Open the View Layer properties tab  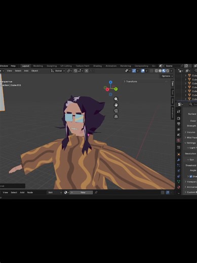click(179, 129)
